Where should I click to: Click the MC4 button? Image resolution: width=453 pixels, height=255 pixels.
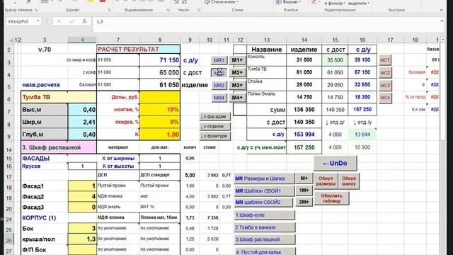coord(385,98)
